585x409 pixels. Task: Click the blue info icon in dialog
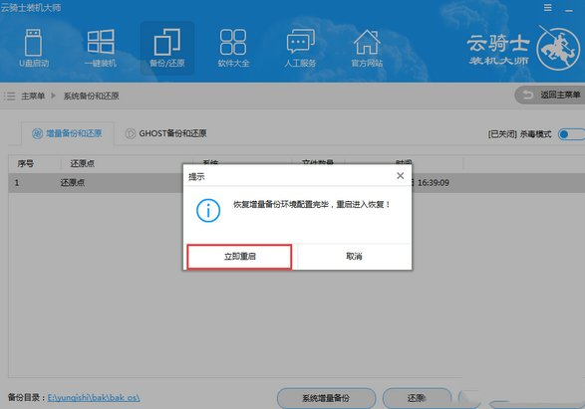(208, 210)
